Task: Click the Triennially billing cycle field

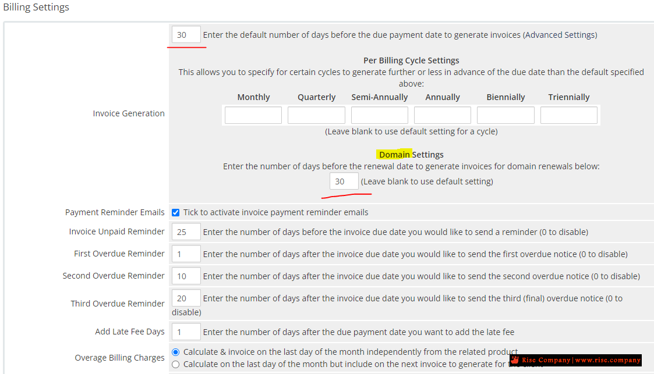Action: (569, 115)
